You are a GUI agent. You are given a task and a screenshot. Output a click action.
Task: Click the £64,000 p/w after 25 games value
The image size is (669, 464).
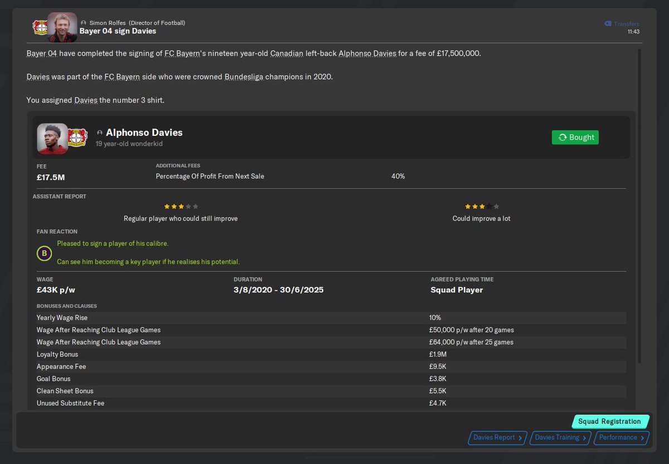(x=472, y=342)
